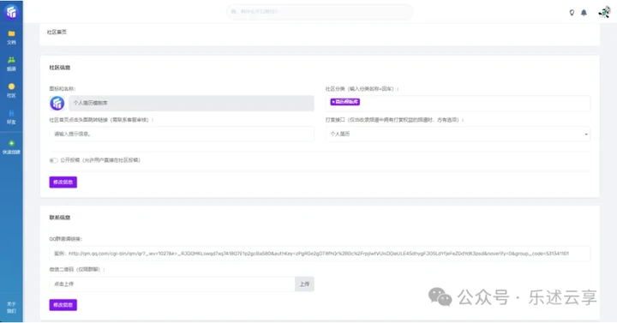The height and width of the screenshot is (323, 617).
Task: Click the 联系信息 section heading
Action: click(x=60, y=218)
